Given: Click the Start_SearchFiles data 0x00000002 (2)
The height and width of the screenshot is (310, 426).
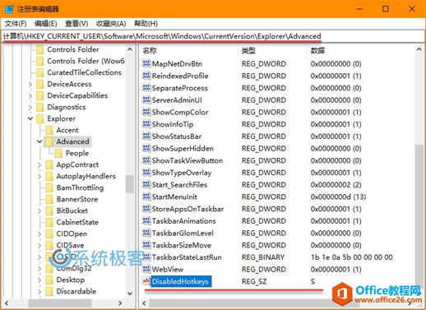Looking at the screenshot, I should coord(336,184).
